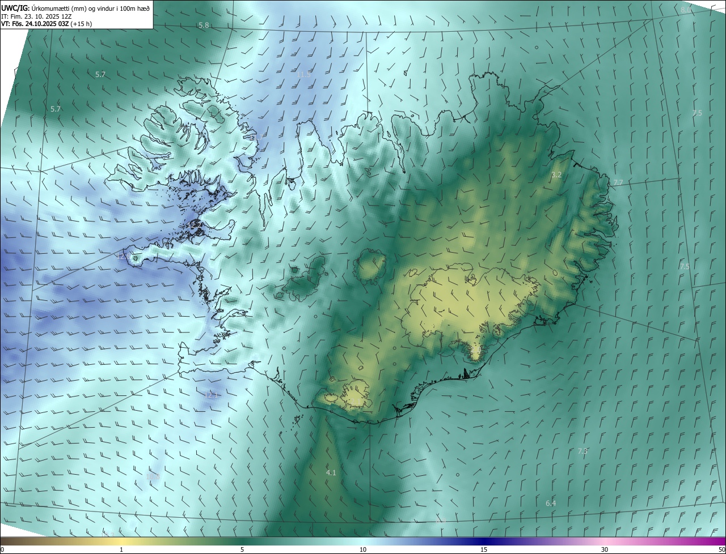Click the title 'Úrkomumætti (mm) og vindur í 100m hæð'
This screenshot has height=554, width=726.
(91, 8)
